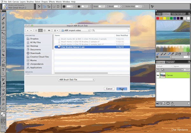Enable Straight Line Strokes in property bar

point(49,6)
